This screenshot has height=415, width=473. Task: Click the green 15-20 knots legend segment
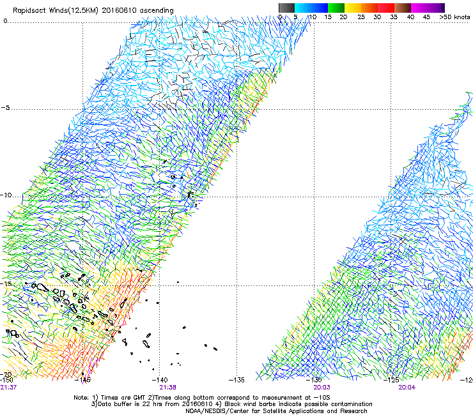336,8
